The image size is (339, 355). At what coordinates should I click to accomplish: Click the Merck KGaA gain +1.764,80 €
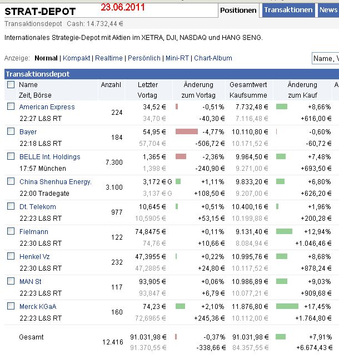point(313,318)
